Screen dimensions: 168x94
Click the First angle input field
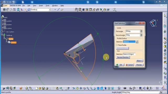pos(133,31)
